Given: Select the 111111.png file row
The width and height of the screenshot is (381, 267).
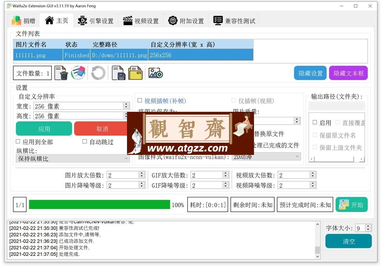Looking at the screenshot, I should coord(133,55).
